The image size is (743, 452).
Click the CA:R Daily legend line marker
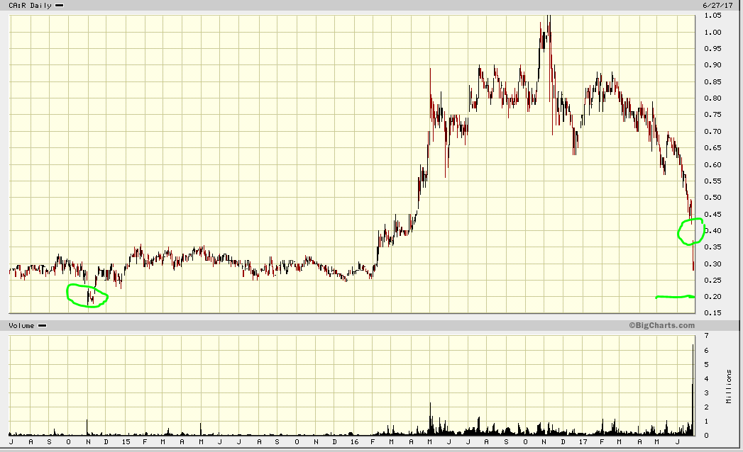[x=59, y=5]
